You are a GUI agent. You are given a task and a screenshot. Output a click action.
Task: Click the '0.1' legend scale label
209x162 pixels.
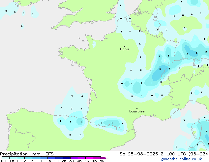coord(4,161)
